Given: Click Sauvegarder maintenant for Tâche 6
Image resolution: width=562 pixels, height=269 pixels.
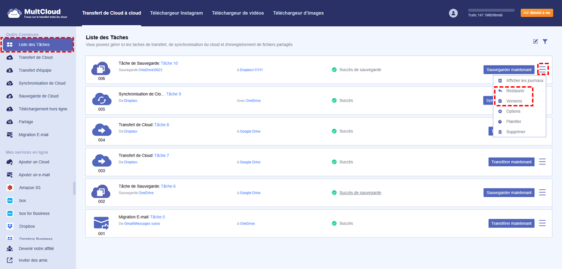Looking at the screenshot, I should (509, 193).
